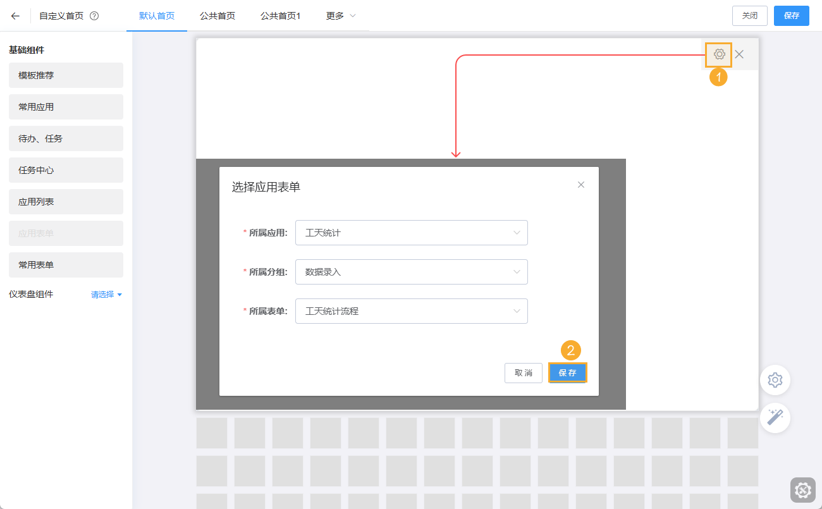Screen dimensions: 822x509
Task: Save the dialog with the 保存 button
Action: 567,372
